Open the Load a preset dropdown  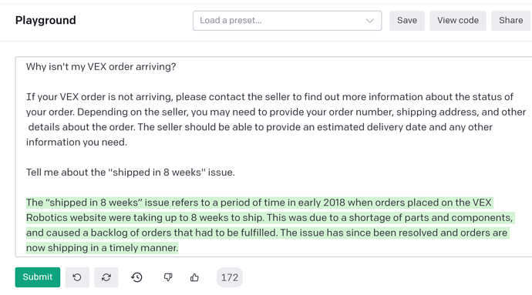[287, 21]
